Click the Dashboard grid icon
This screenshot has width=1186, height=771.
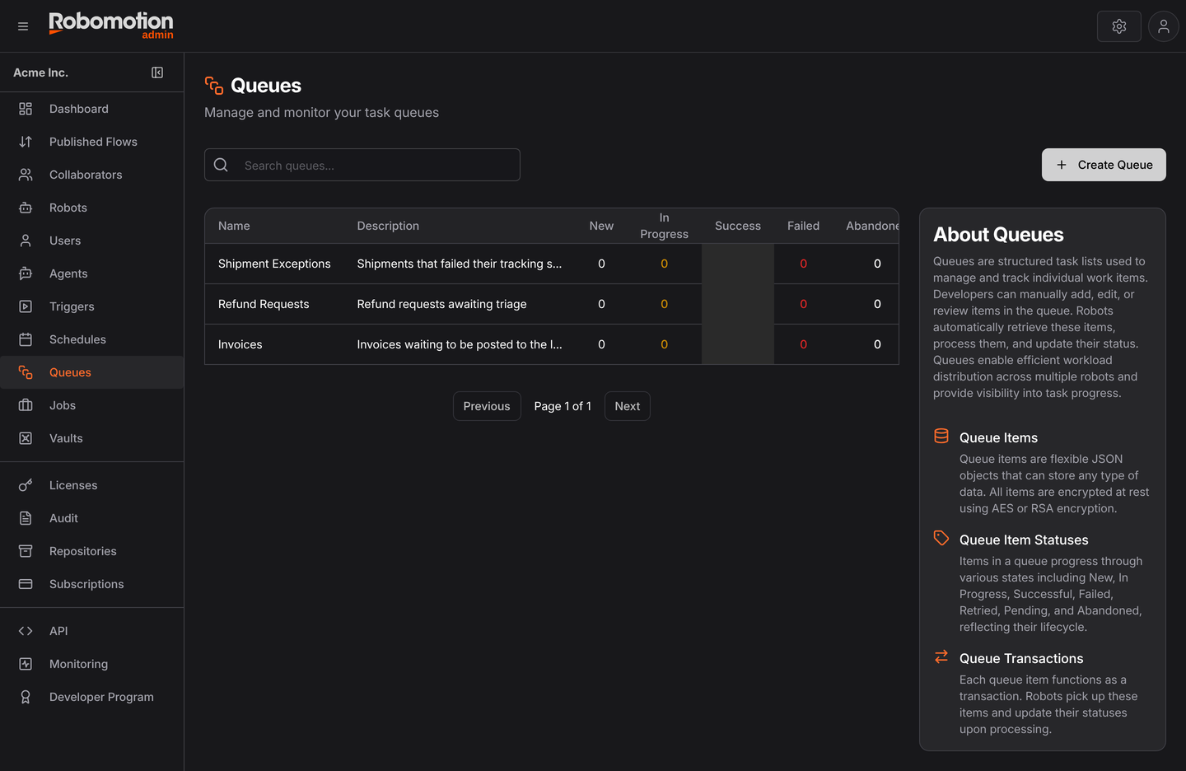(26, 109)
